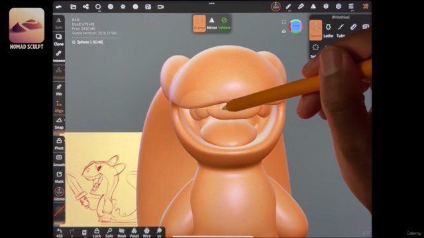Screen dimensions: 424x238
Task: Toggle UV display
Action: (x=159, y=233)
